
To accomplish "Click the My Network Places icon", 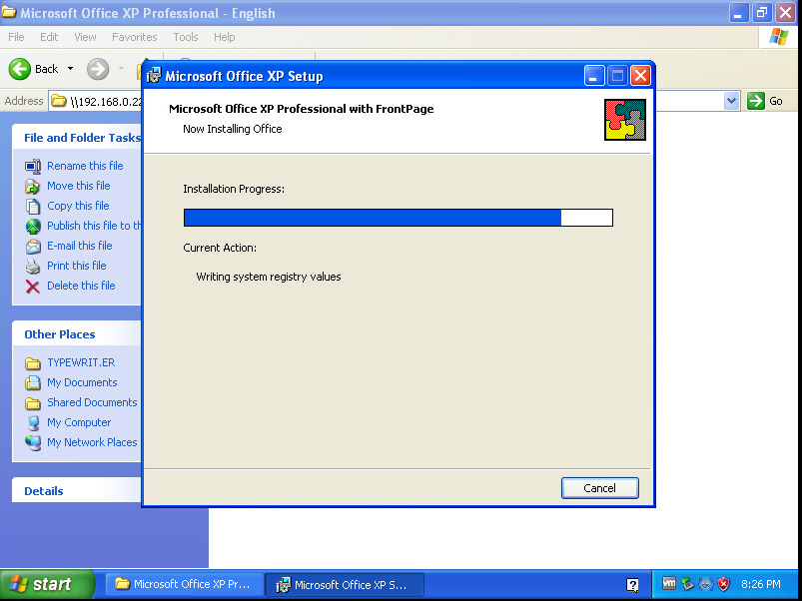I will click(33, 442).
